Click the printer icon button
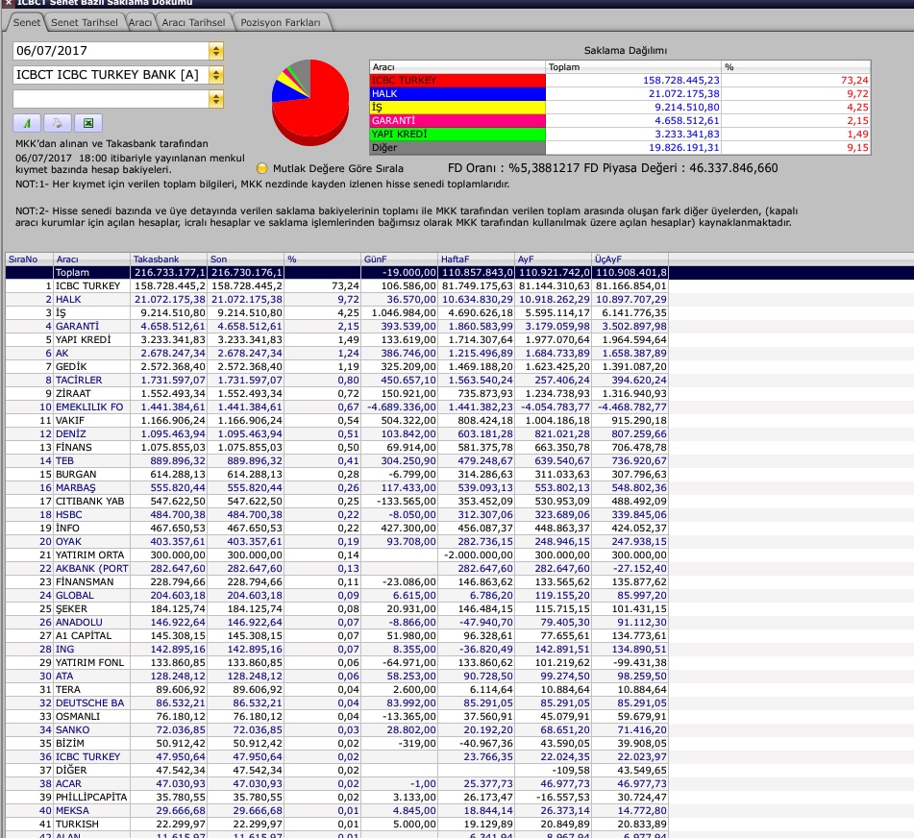914x838 pixels. pyautogui.click(x=57, y=123)
